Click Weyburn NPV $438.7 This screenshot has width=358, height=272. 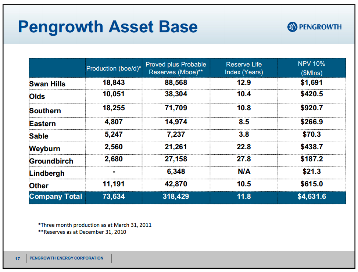tap(312, 147)
